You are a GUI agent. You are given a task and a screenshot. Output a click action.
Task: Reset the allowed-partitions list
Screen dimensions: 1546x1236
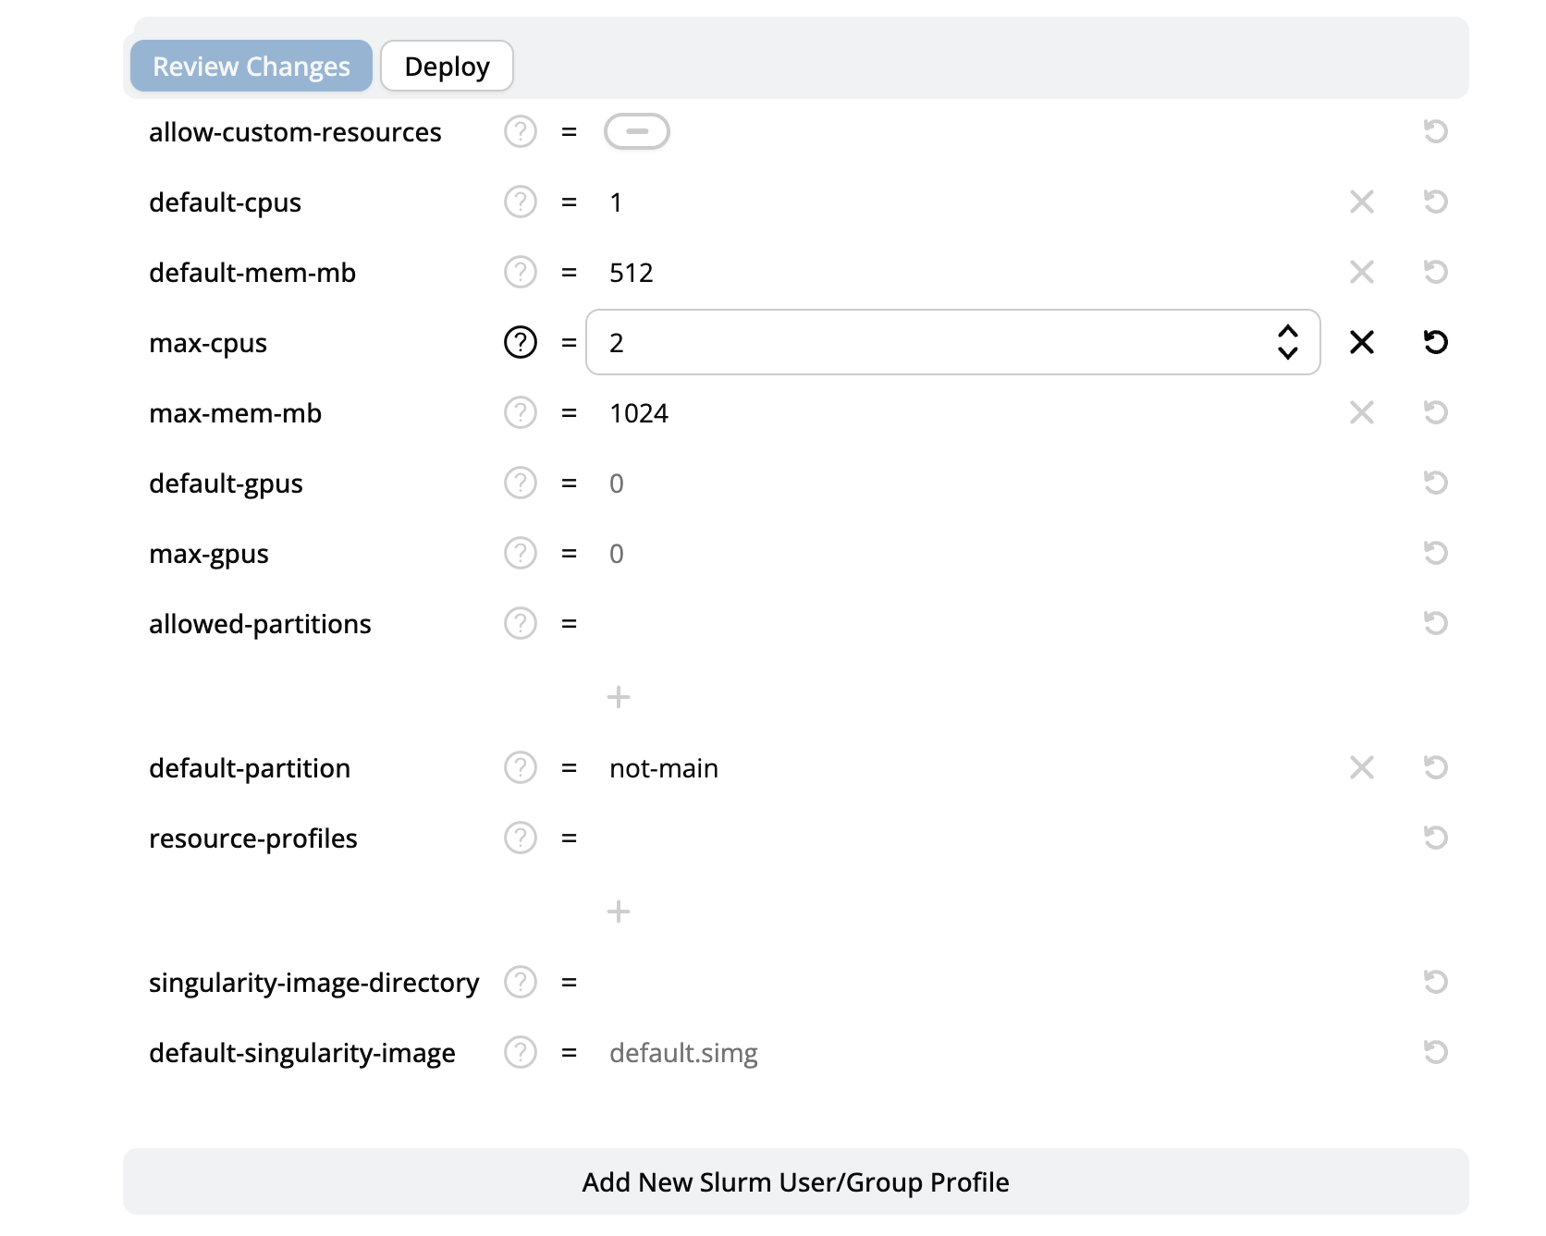coord(1435,624)
